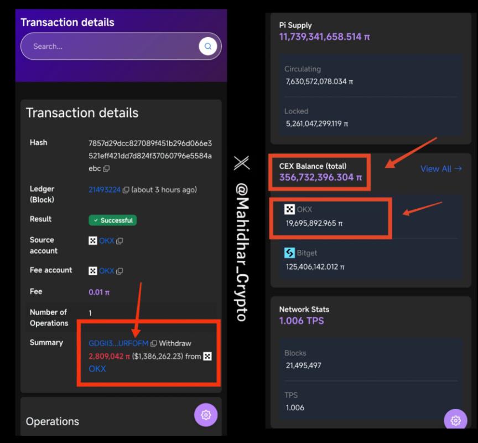The image size is (478, 443).
Task: Focus the Search... input field
Action: pos(121,47)
